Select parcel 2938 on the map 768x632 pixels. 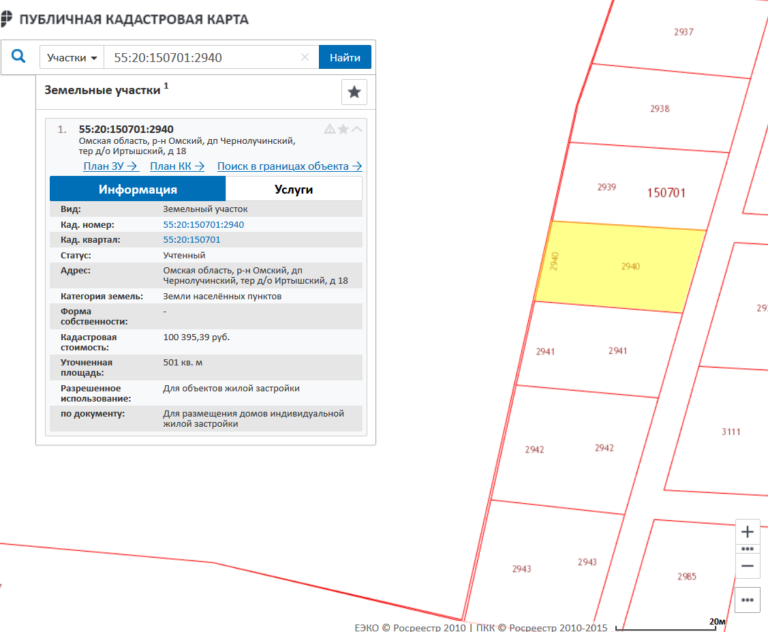click(660, 109)
